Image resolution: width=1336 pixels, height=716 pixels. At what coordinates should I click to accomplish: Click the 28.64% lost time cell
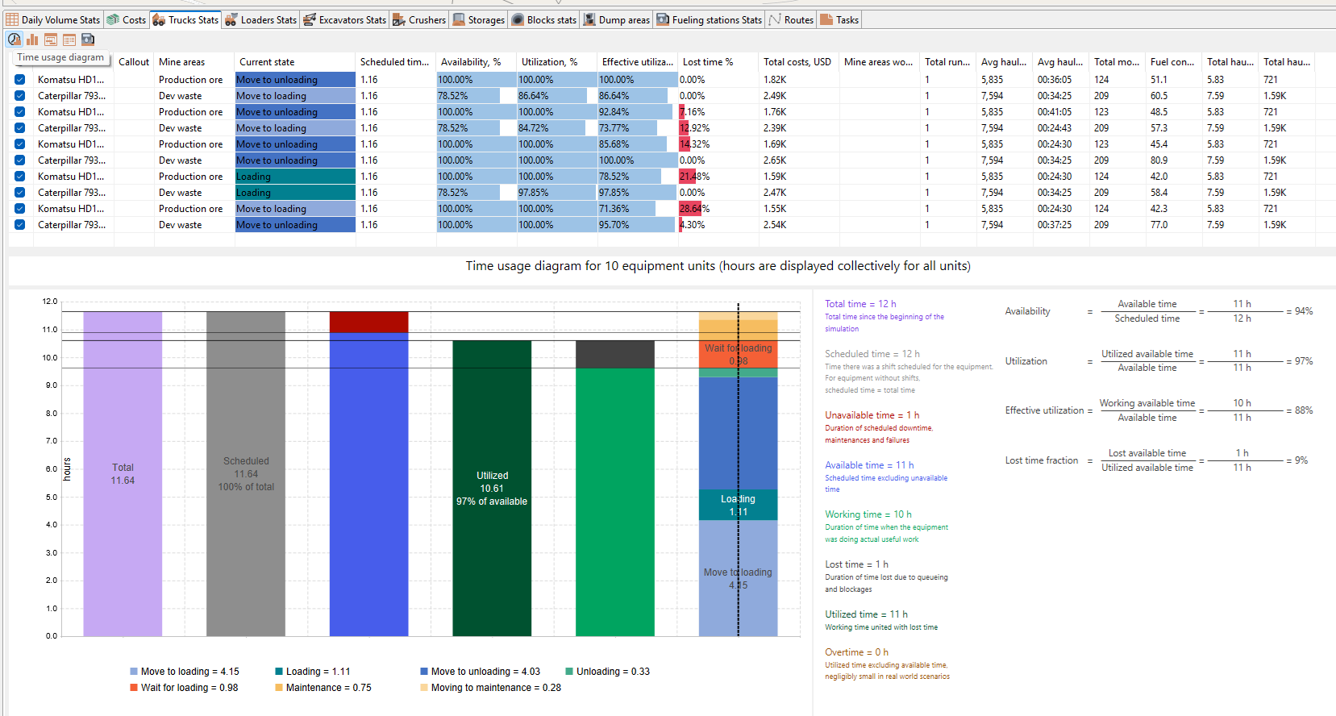(x=718, y=209)
